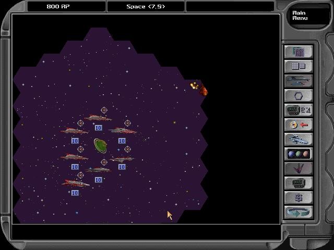Select the ship upper-right of the planet
This screenshot has width=334, height=250.
click(123, 131)
